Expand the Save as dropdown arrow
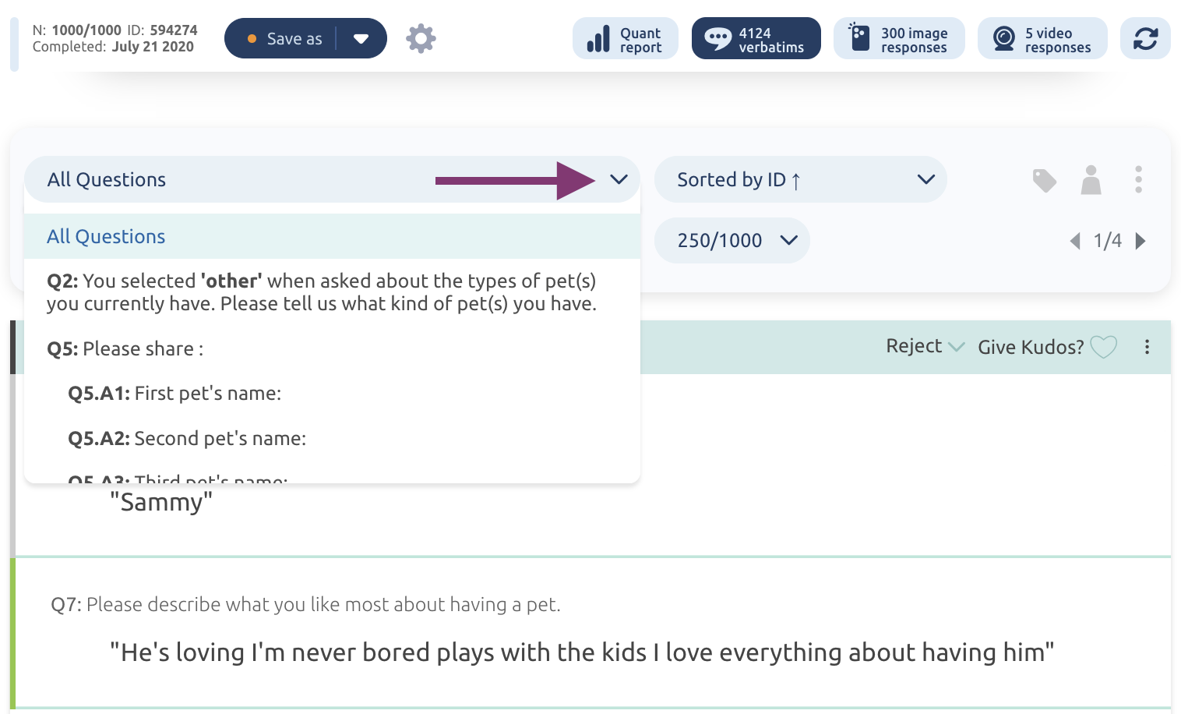 click(x=361, y=38)
